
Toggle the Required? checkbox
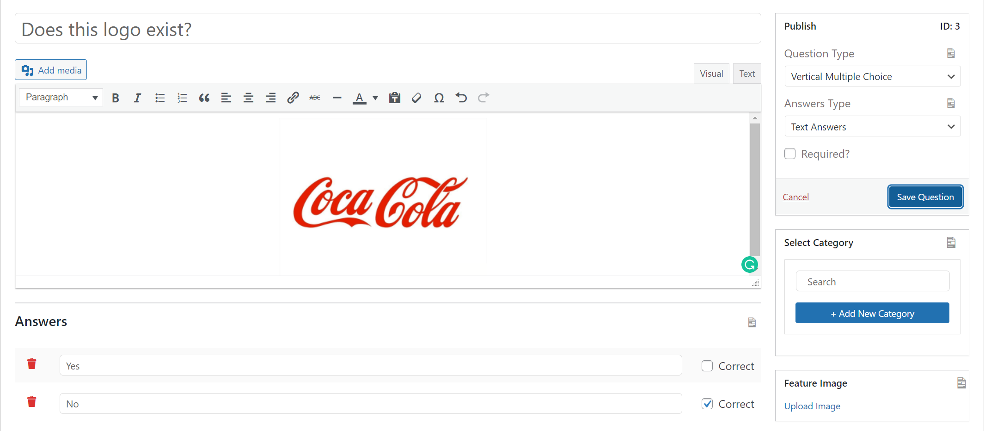[x=790, y=154]
